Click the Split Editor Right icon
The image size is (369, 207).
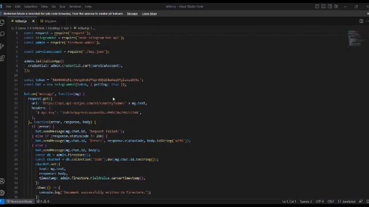[x=362, y=21]
